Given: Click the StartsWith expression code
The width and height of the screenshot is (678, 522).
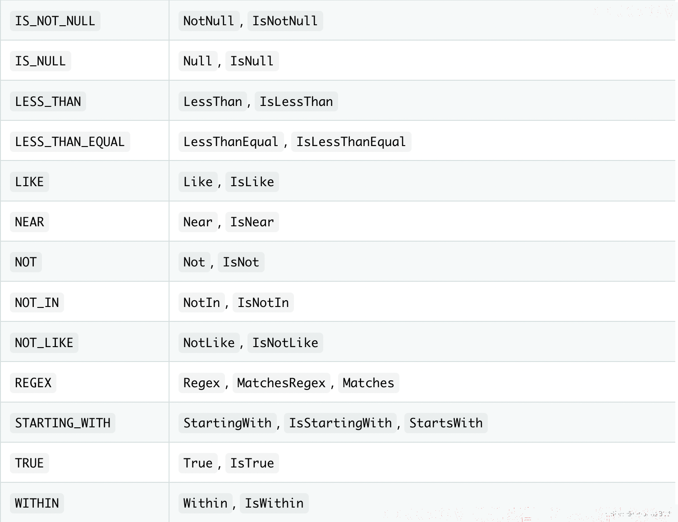Looking at the screenshot, I should coord(446,423).
